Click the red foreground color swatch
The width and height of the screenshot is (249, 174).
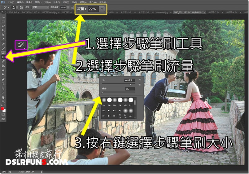tap(2, 108)
